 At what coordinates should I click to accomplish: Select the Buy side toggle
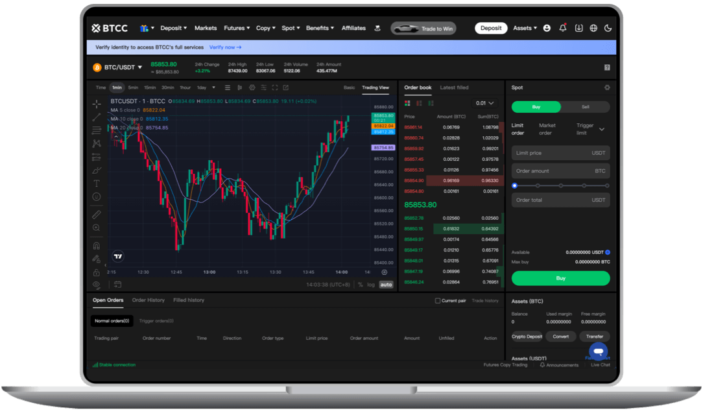(x=536, y=107)
